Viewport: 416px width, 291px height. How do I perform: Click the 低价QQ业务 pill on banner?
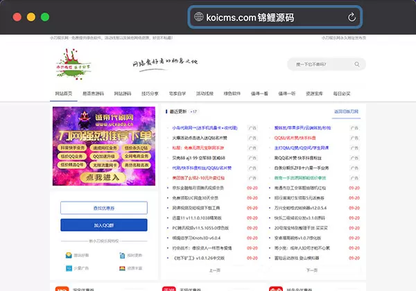pyautogui.click(x=72, y=157)
